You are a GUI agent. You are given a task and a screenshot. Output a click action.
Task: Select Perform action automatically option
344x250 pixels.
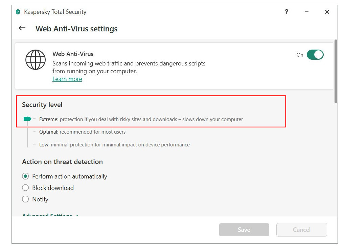25,176
